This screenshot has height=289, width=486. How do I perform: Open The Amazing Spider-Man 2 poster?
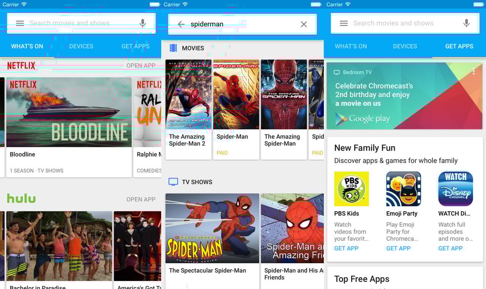(x=188, y=94)
